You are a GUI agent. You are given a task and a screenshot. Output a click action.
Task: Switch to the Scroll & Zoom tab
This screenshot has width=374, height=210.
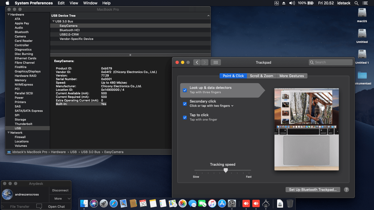261,76
